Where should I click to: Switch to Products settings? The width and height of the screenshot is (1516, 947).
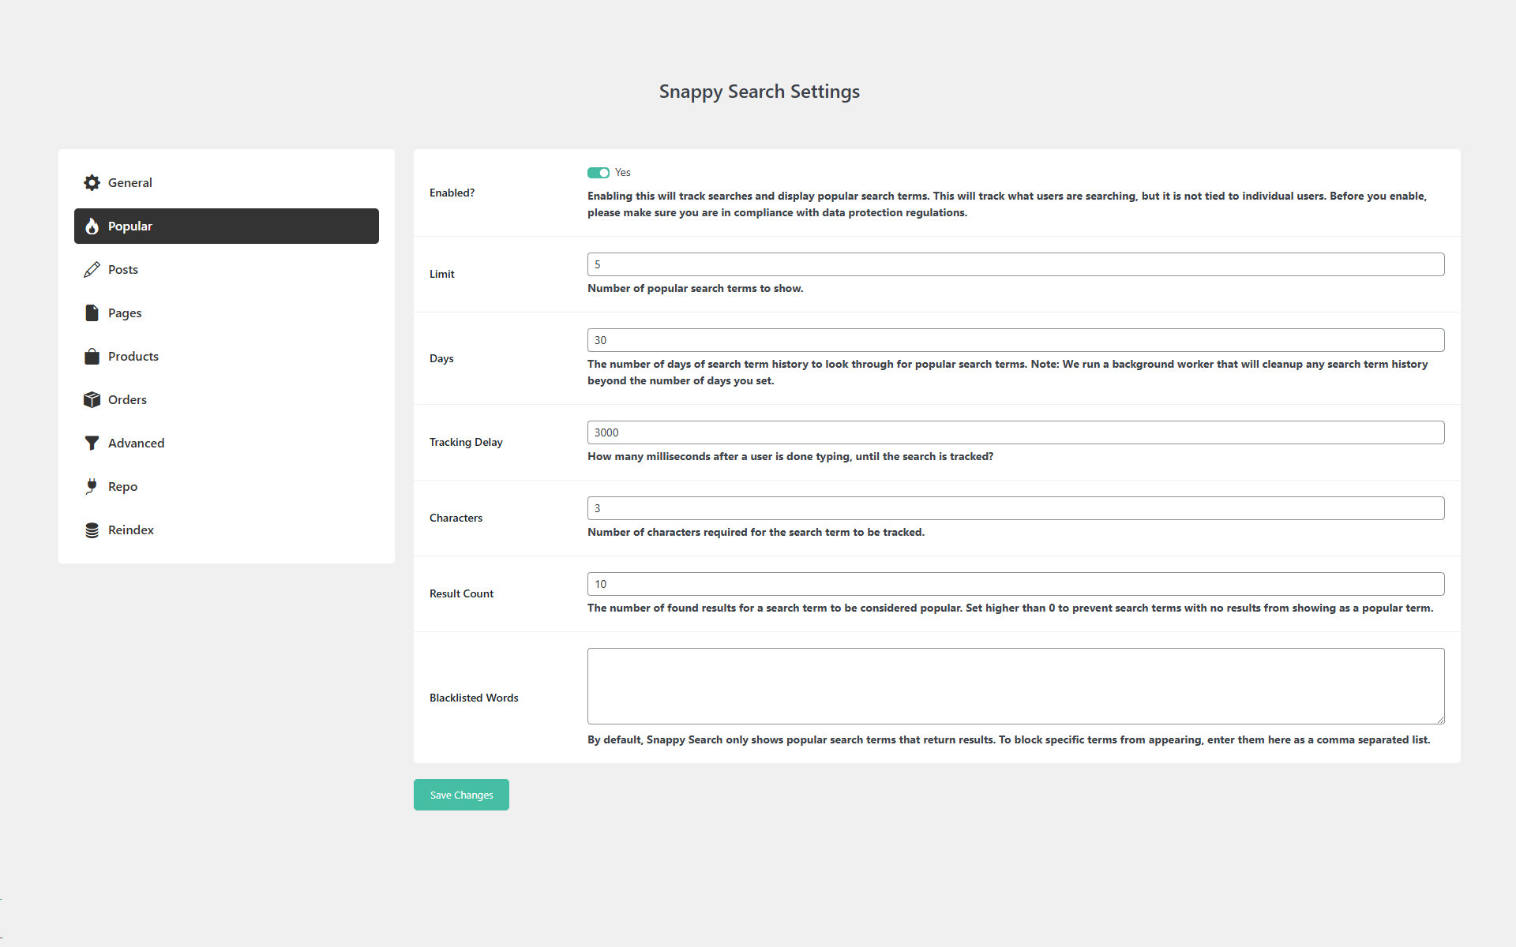227,356
